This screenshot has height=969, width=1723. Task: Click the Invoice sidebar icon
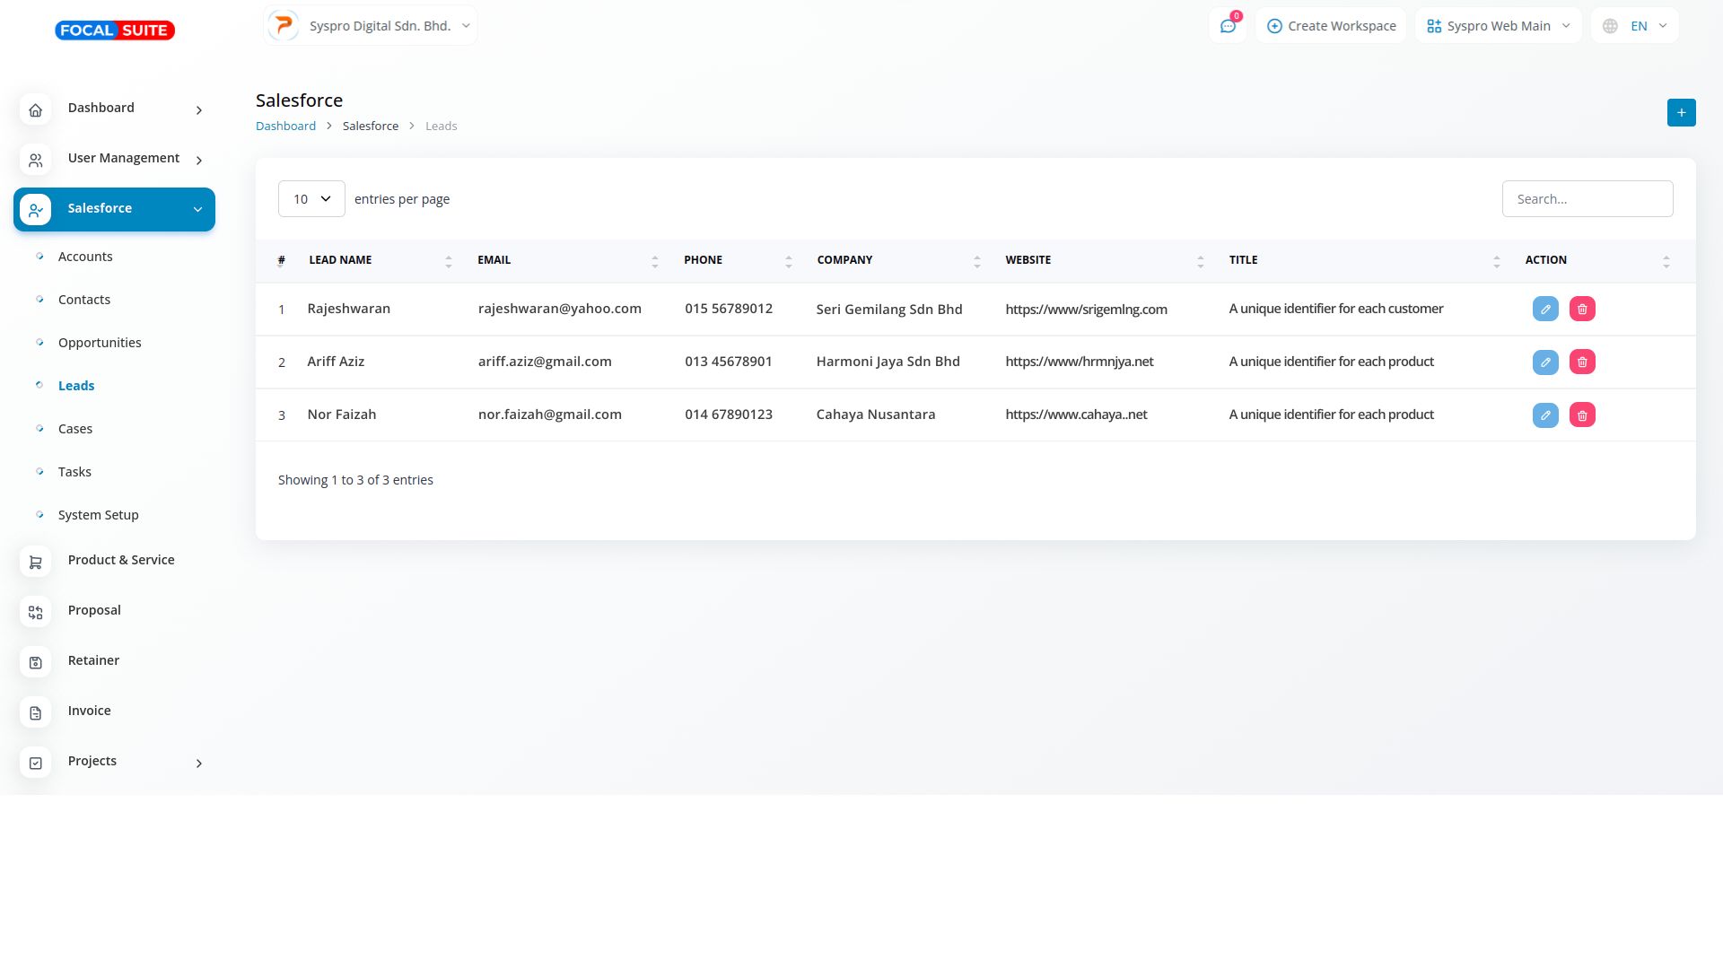(x=35, y=712)
